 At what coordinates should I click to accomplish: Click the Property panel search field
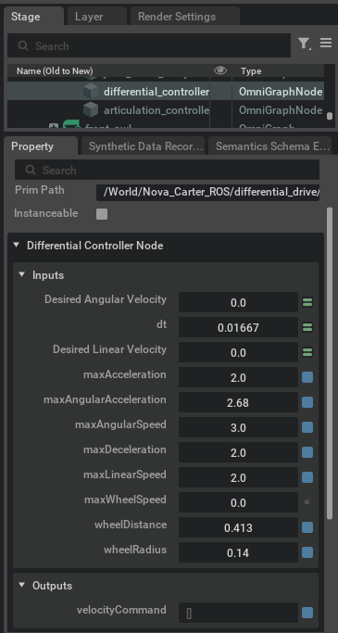pyautogui.click(x=167, y=170)
